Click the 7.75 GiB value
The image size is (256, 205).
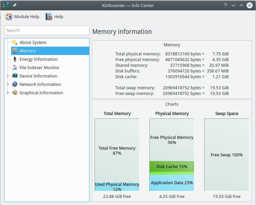tap(220, 54)
